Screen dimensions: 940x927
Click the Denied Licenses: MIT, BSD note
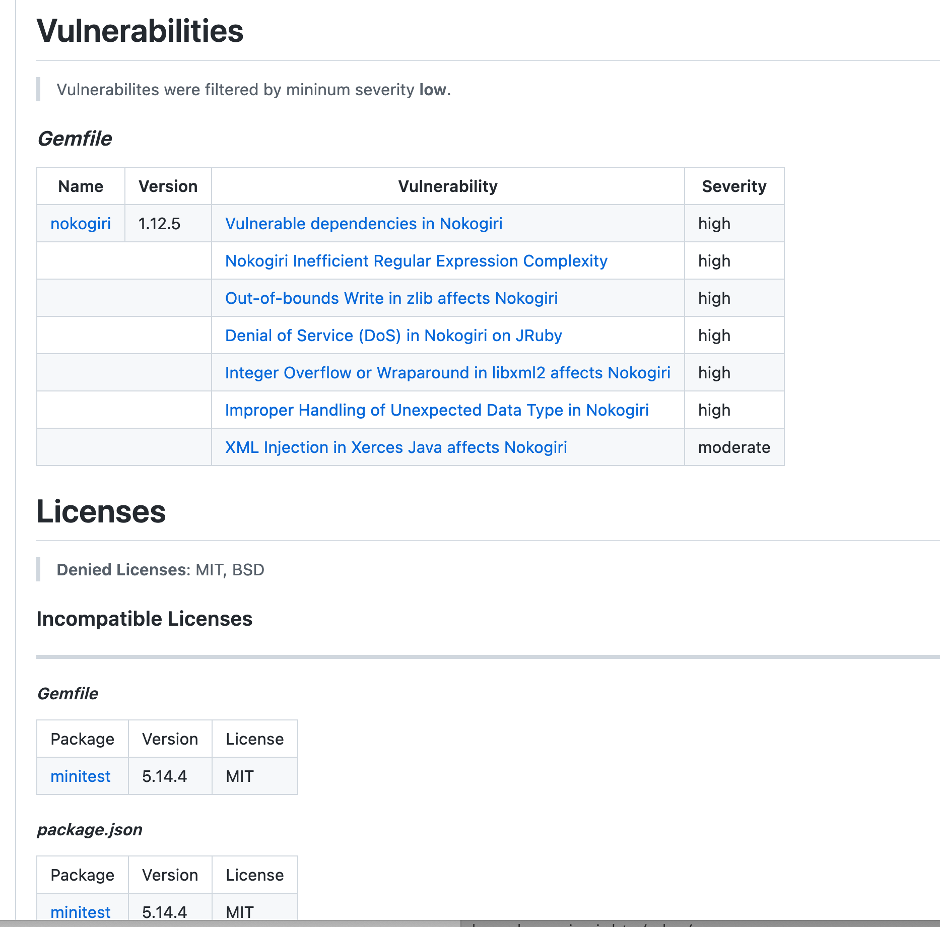160,570
